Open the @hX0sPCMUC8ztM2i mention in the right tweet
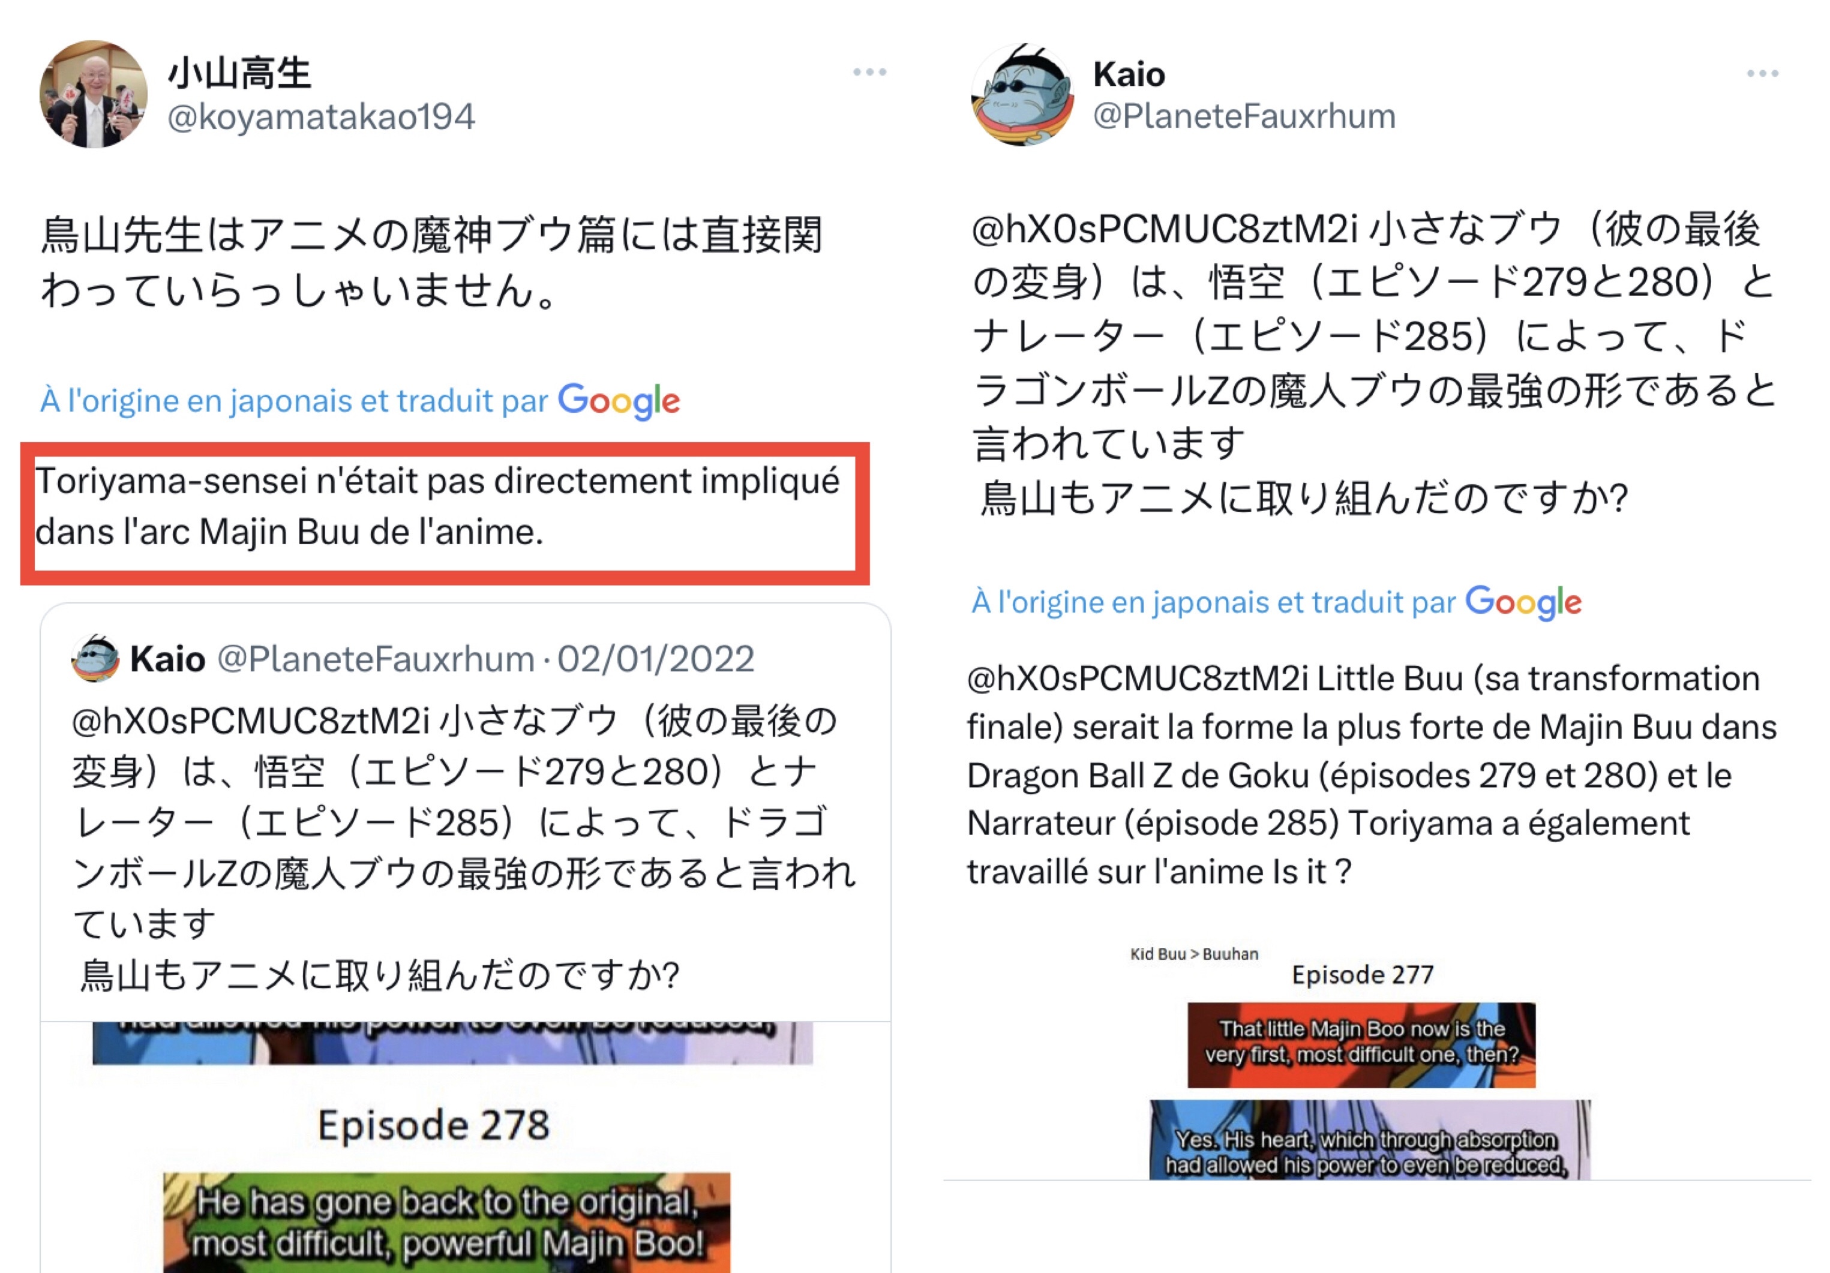The height and width of the screenshot is (1273, 1830). point(1165,230)
